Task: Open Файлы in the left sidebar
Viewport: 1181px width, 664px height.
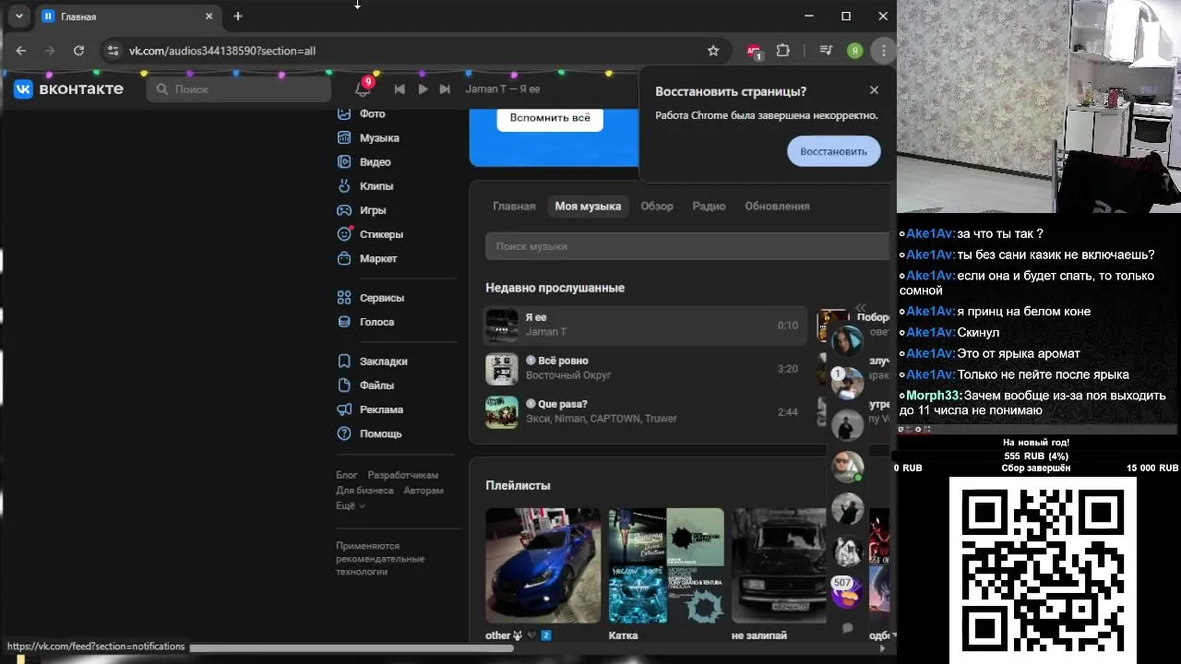Action: click(x=366, y=385)
